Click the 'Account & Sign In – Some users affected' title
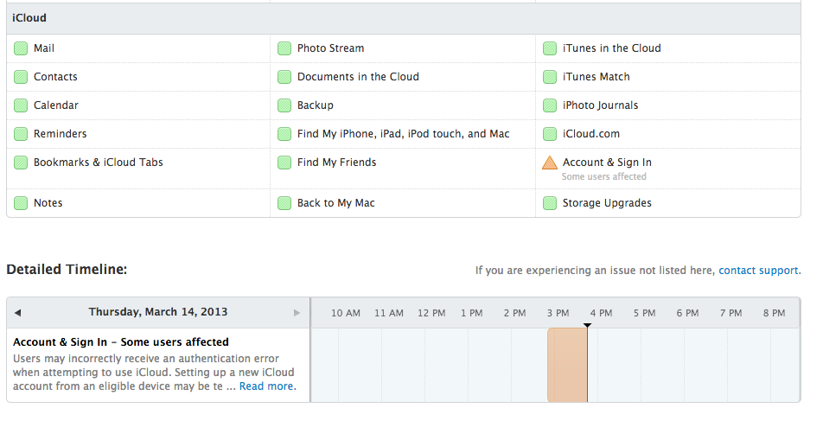This screenshot has height=421, width=823. 121,342
